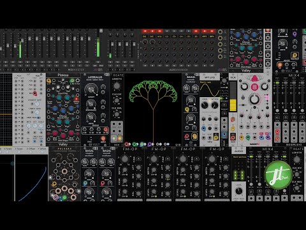Open the wavetable display on the WT LFO
The image size is (306, 230).
click(210, 89)
